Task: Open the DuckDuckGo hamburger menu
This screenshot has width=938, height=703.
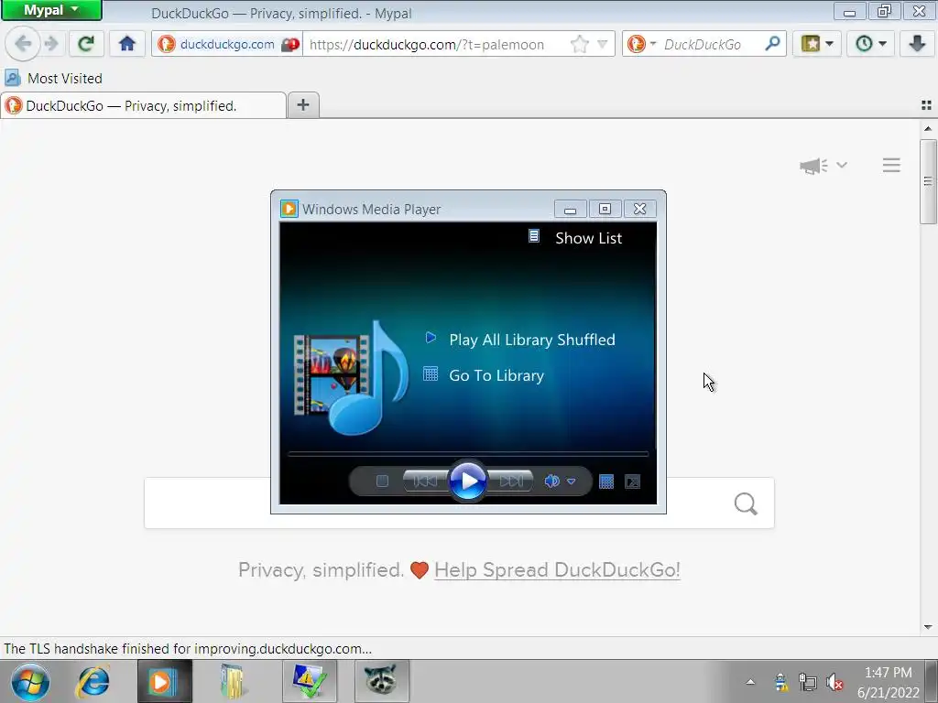Action: 891,165
